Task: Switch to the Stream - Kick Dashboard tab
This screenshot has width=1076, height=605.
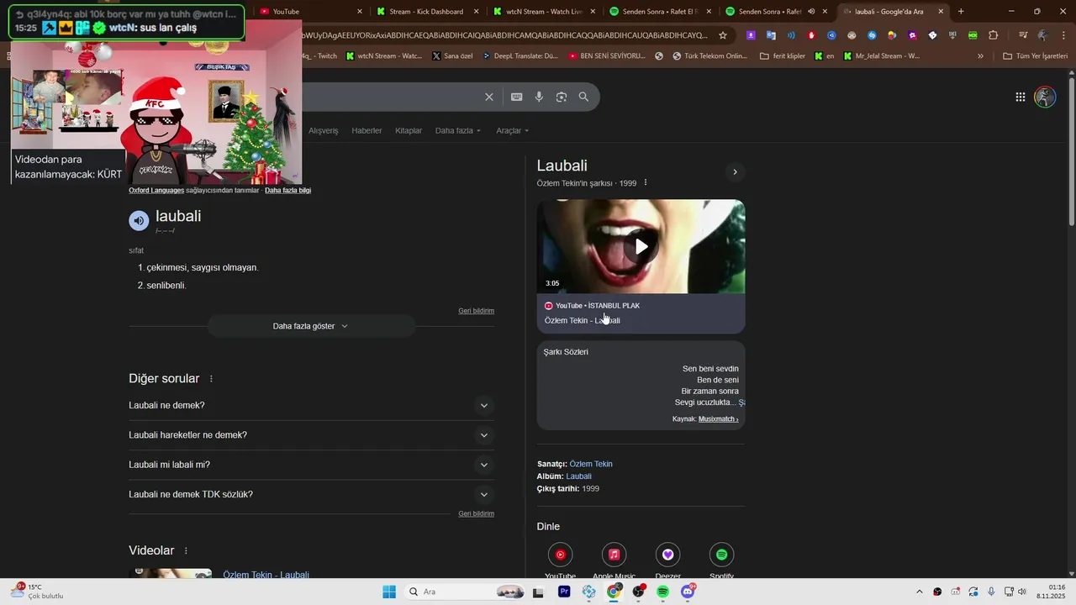Action: point(426,12)
